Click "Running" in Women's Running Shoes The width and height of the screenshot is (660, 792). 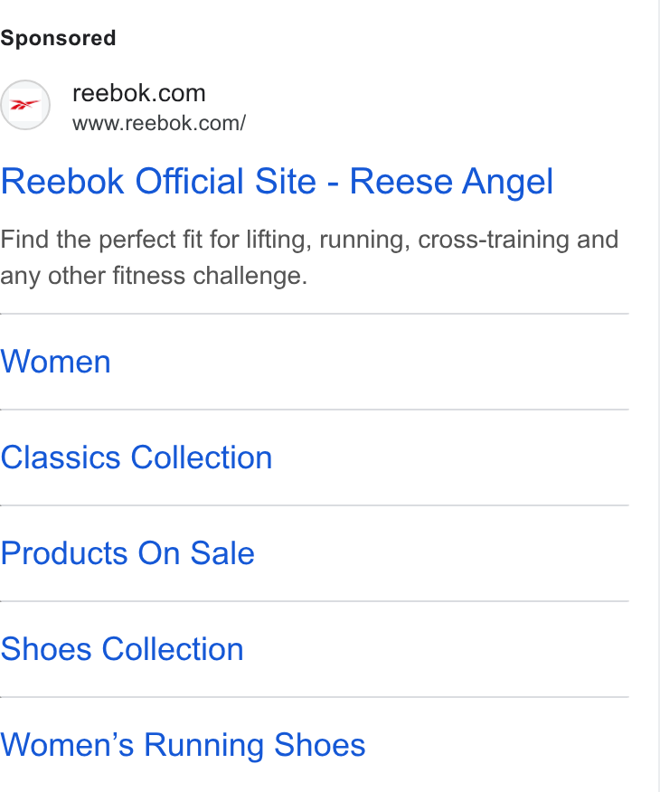[x=203, y=746]
